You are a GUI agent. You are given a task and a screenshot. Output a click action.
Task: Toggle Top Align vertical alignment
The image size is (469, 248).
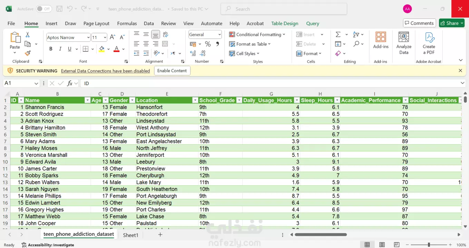click(x=137, y=34)
